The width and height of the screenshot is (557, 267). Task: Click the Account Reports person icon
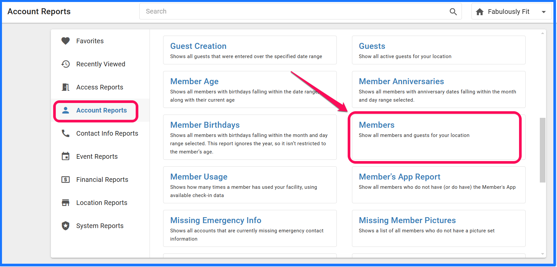coord(66,110)
